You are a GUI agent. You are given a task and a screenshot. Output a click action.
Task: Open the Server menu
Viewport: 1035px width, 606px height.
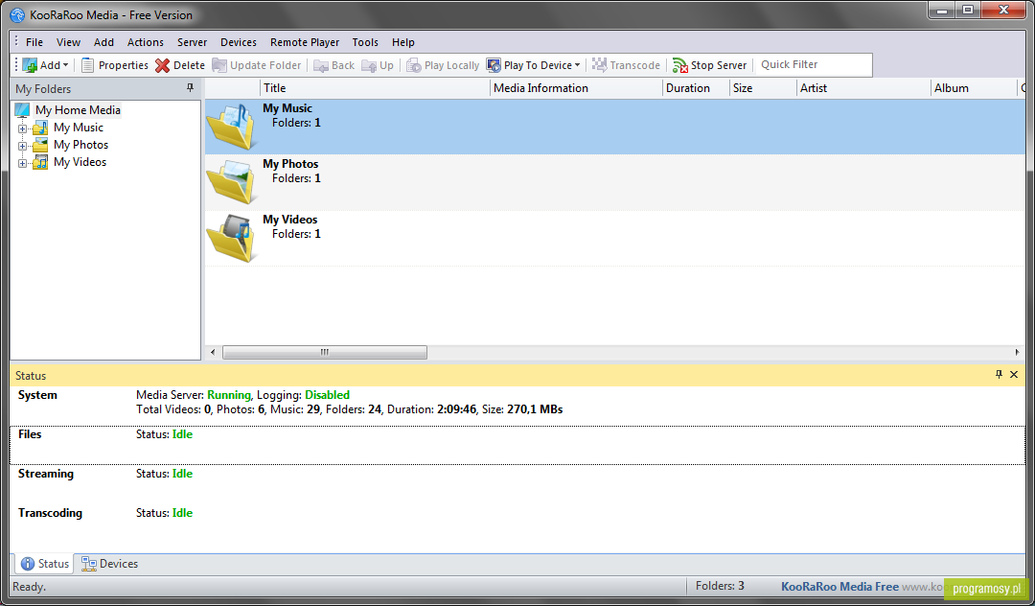192,42
